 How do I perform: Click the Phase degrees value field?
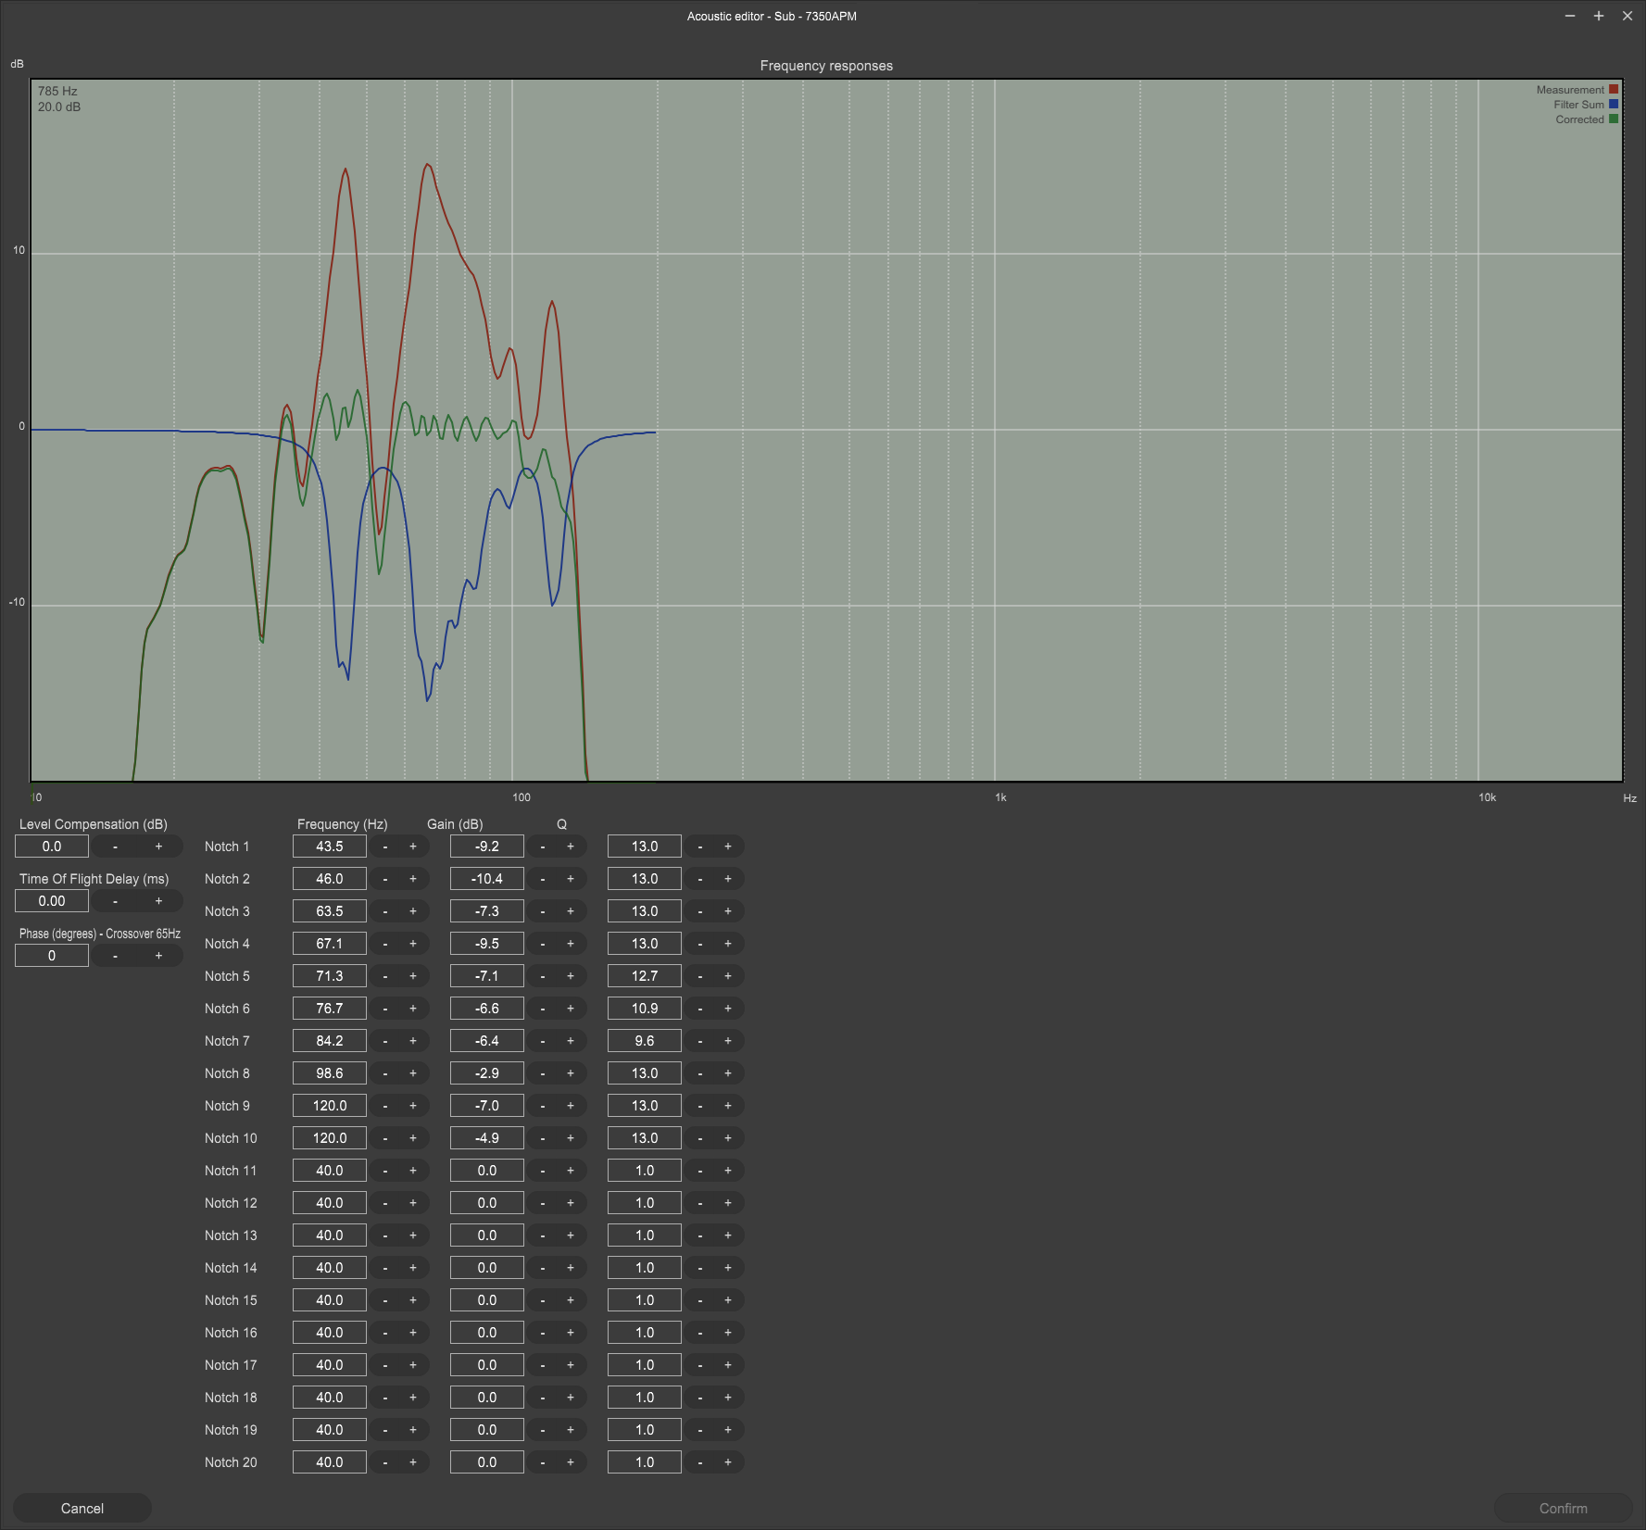(x=52, y=956)
